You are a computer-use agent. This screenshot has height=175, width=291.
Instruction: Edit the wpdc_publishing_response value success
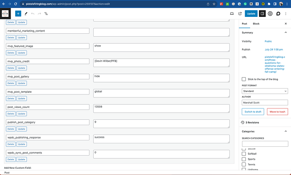[x=162, y=139]
